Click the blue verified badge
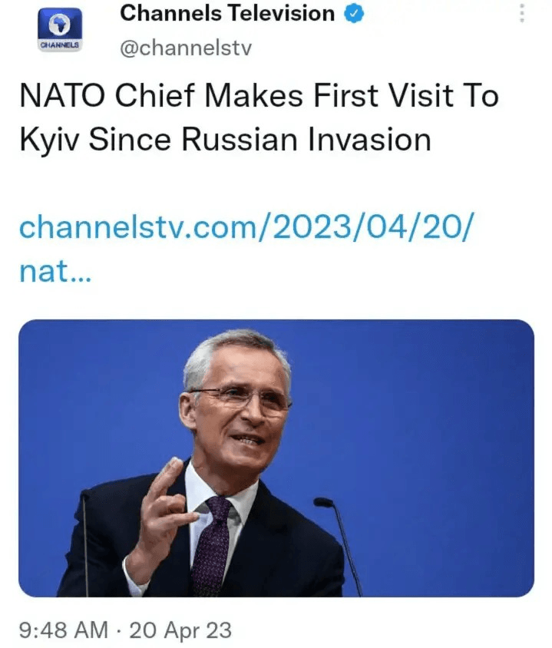The height and width of the screenshot is (648, 552). click(354, 13)
